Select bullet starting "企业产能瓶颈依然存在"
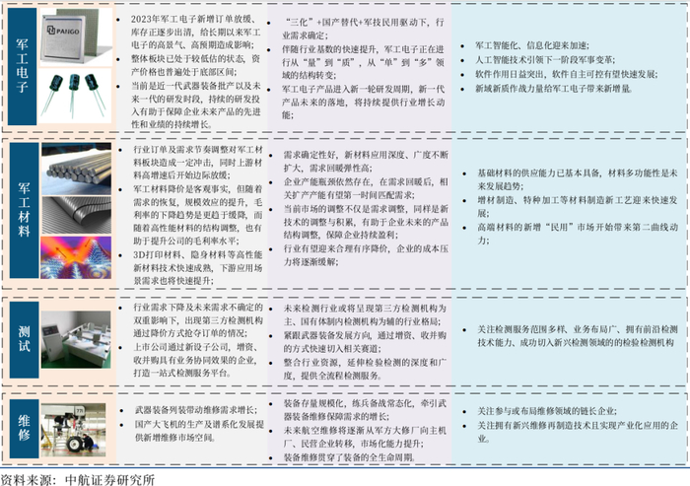The image size is (690, 486). [x=366, y=188]
